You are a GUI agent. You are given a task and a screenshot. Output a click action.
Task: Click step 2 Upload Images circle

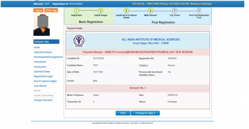coord(101,11)
